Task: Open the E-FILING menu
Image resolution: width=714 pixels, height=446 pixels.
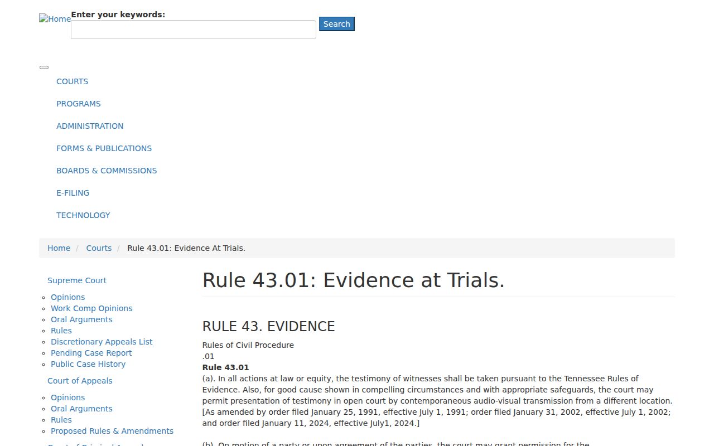Action: pos(73,193)
